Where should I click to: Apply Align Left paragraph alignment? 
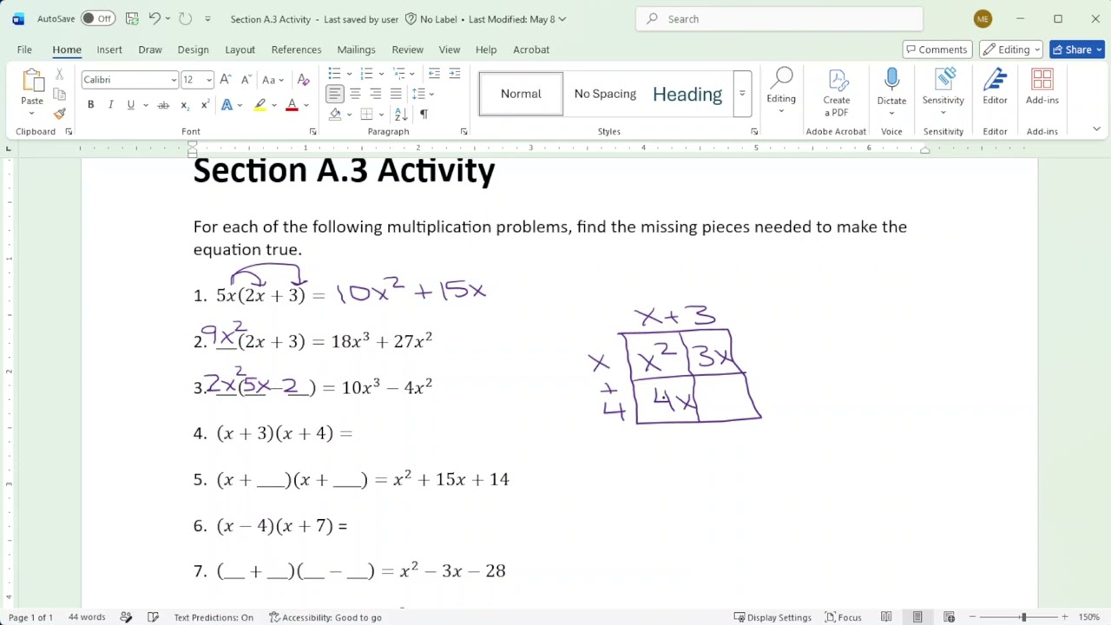point(335,94)
